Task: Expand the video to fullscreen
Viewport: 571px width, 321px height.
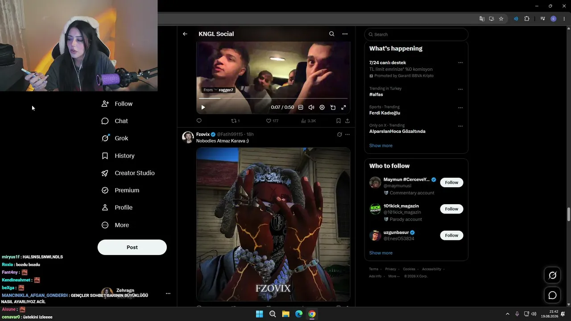Action: tap(343, 107)
